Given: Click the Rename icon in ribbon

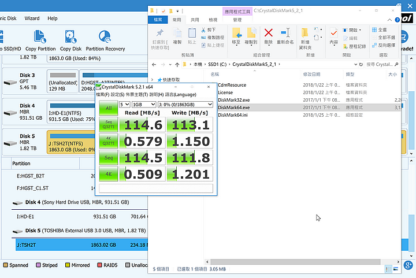Looking at the screenshot, I should (285, 33).
